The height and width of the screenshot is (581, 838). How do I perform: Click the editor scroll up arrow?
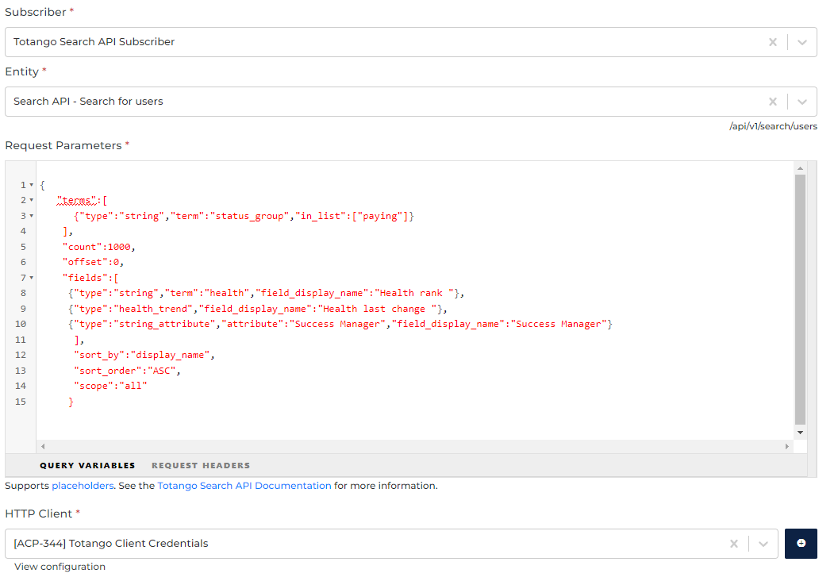pos(801,168)
